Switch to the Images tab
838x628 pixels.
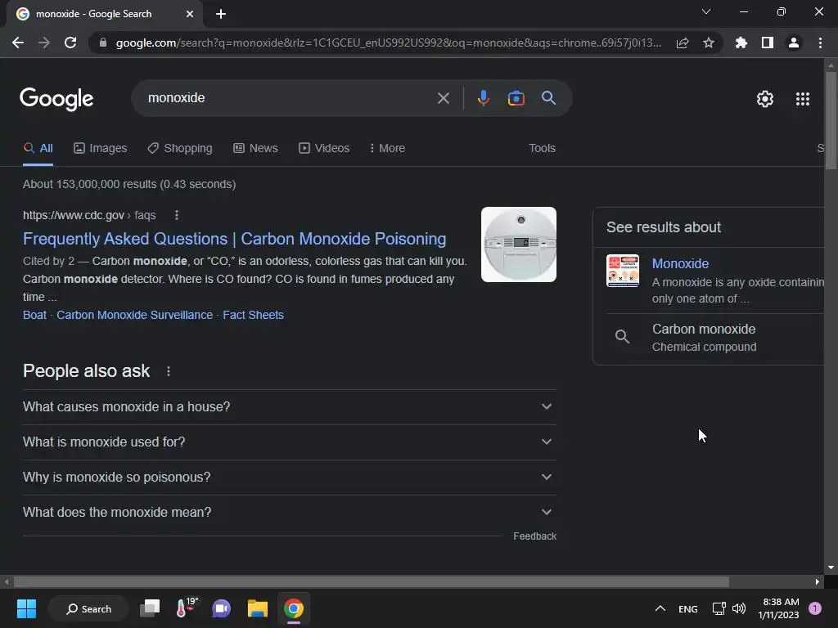point(101,148)
